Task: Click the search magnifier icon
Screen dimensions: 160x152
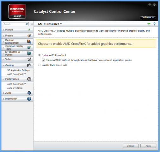Action: pyautogui.click(x=27, y=24)
